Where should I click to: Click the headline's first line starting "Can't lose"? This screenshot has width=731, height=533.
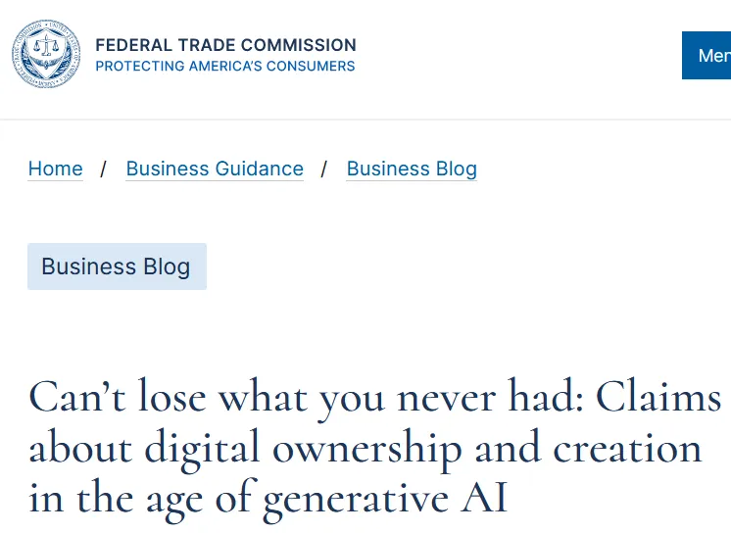point(374,398)
